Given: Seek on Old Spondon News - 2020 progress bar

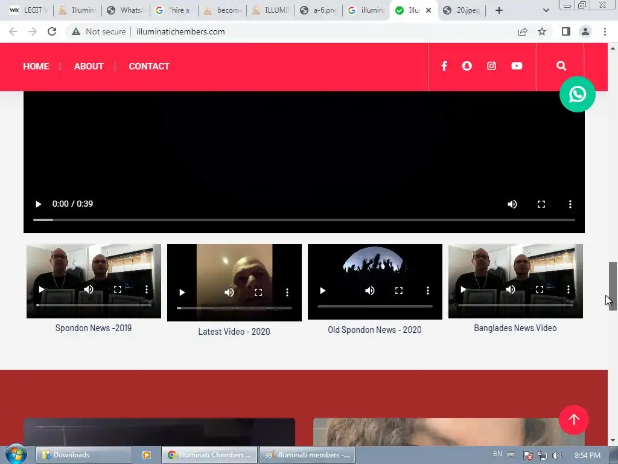Looking at the screenshot, I should (x=375, y=306).
